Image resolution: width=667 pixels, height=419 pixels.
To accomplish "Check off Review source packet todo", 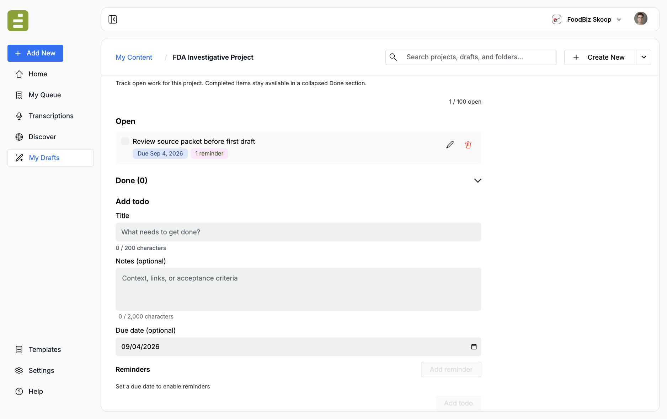I will click(125, 141).
